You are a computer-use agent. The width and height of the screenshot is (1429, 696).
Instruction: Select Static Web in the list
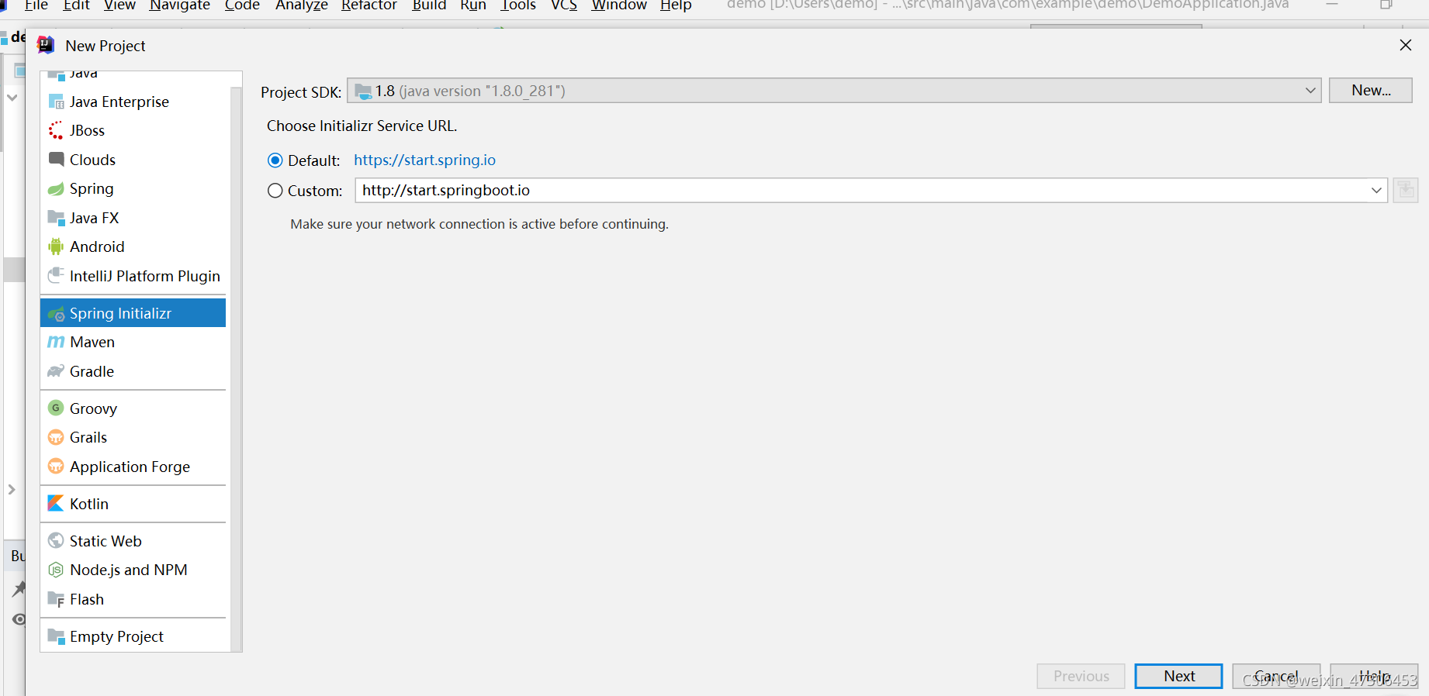click(133, 540)
